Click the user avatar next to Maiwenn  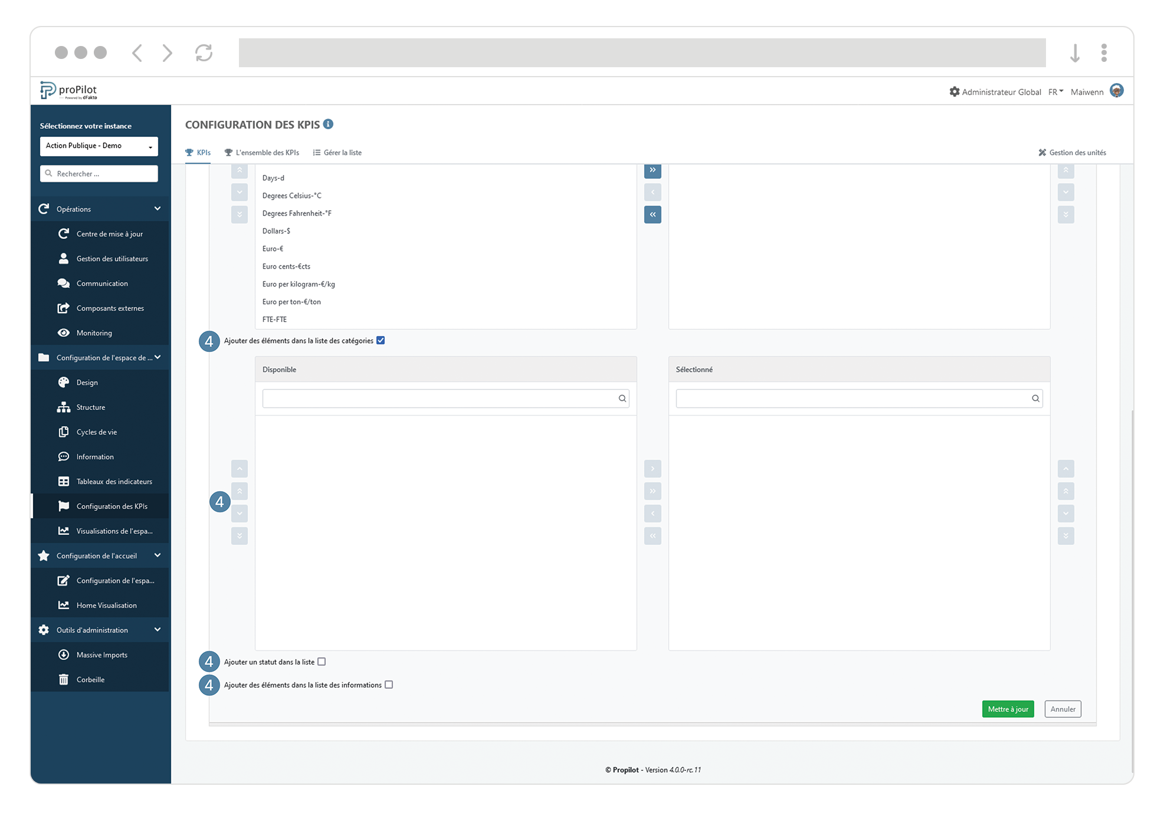1116,91
